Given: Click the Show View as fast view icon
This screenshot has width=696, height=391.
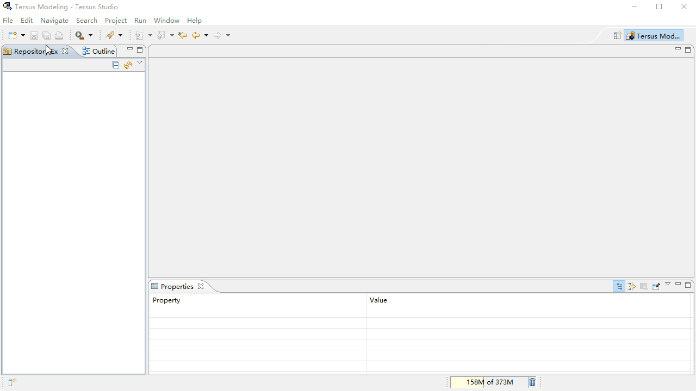Looking at the screenshot, I should [x=12, y=382].
